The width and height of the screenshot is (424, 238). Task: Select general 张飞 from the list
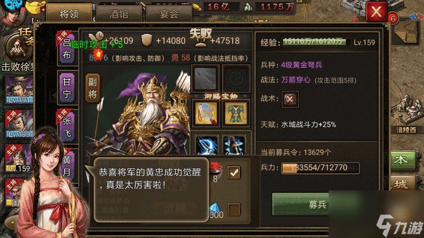click(x=67, y=126)
